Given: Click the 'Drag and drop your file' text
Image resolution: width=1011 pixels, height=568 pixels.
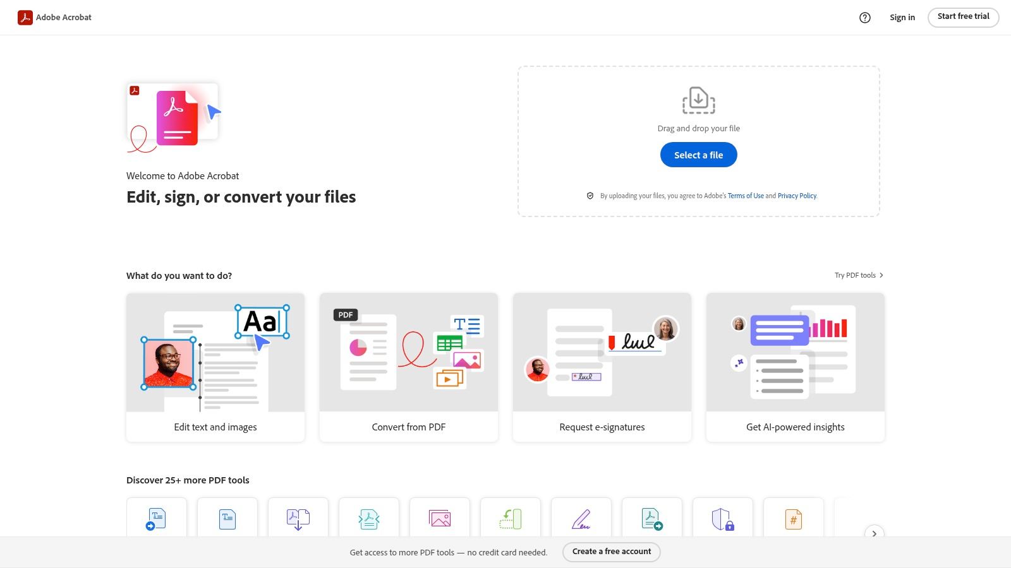Looking at the screenshot, I should [699, 128].
